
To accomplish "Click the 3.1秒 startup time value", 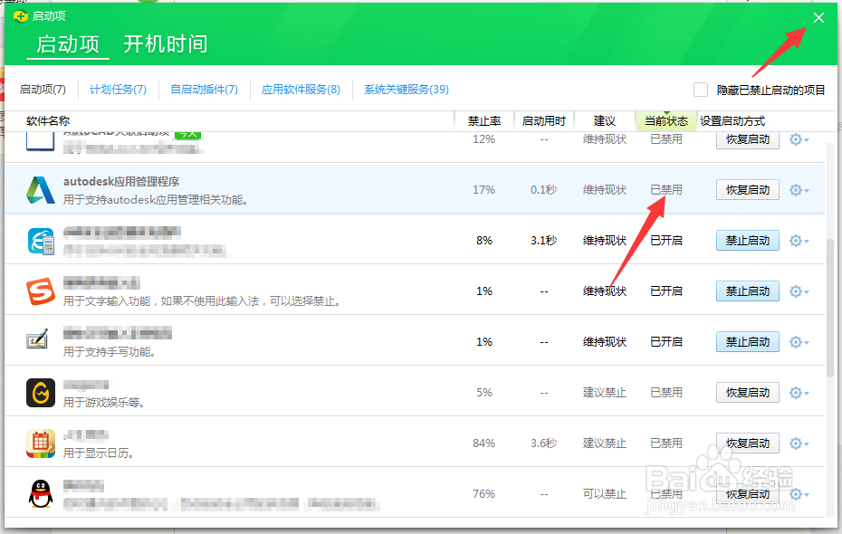I will coord(544,241).
